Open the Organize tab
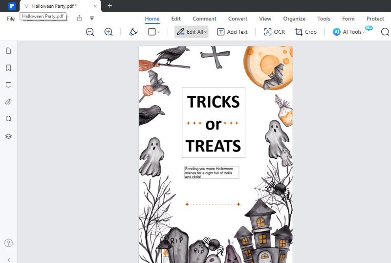 click(x=294, y=19)
